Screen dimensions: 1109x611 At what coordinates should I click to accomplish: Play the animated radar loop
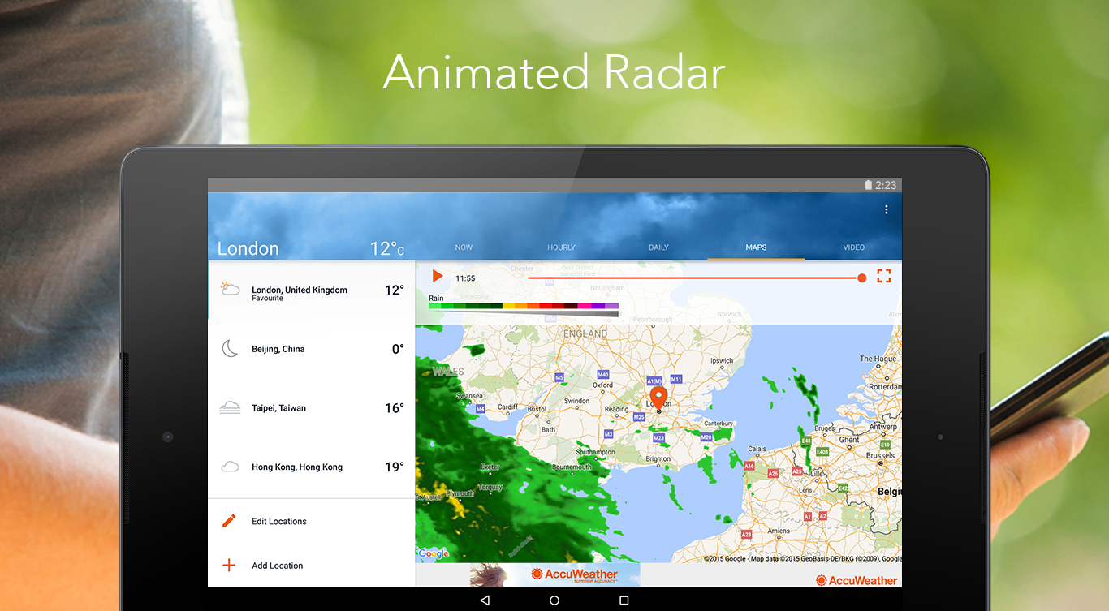(437, 276)
